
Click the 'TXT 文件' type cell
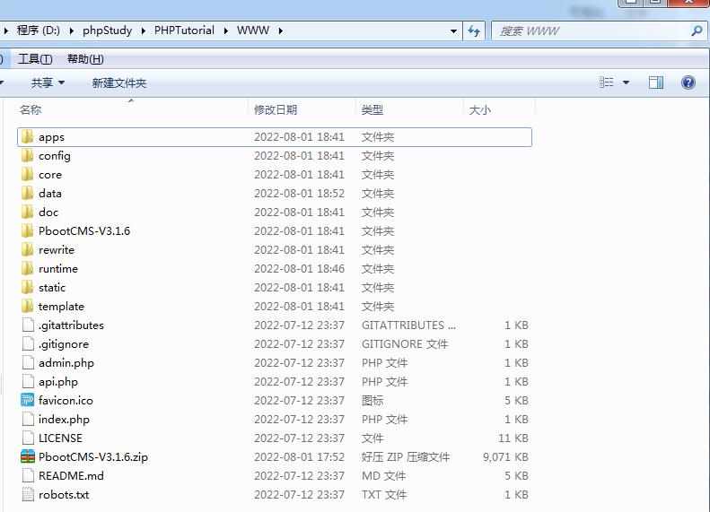[384, 494]
